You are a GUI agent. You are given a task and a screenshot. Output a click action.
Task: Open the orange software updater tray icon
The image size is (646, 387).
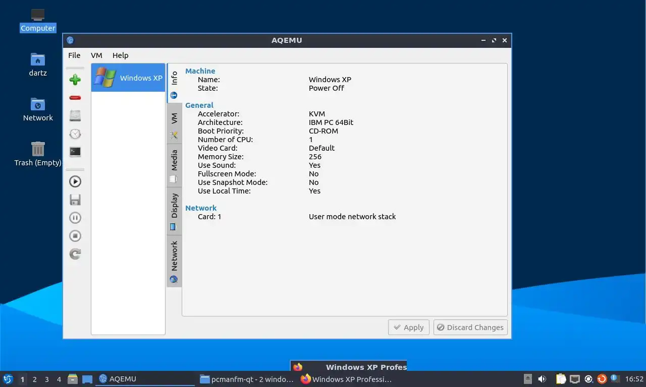point(602,379)
